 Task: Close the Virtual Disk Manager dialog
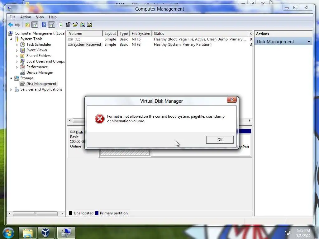click(232, 100)
